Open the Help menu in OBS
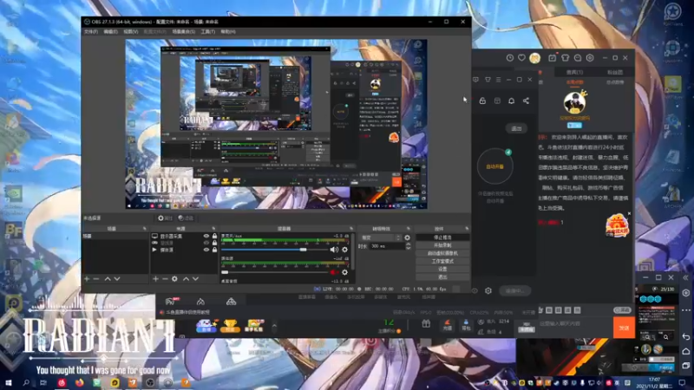 (x=228, y=32)
